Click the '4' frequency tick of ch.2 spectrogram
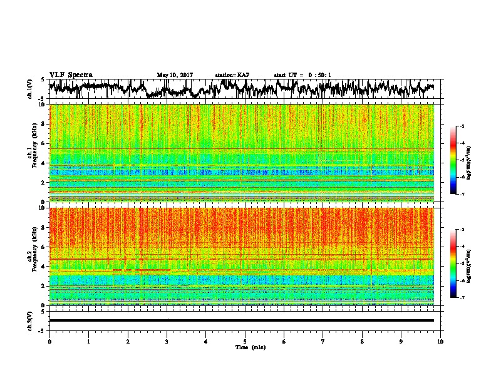This screenshot has height=383, width=496. 44,267
